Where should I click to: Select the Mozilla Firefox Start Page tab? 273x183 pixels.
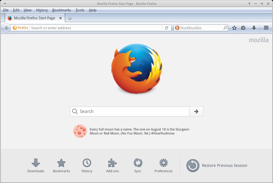[35, 18]
